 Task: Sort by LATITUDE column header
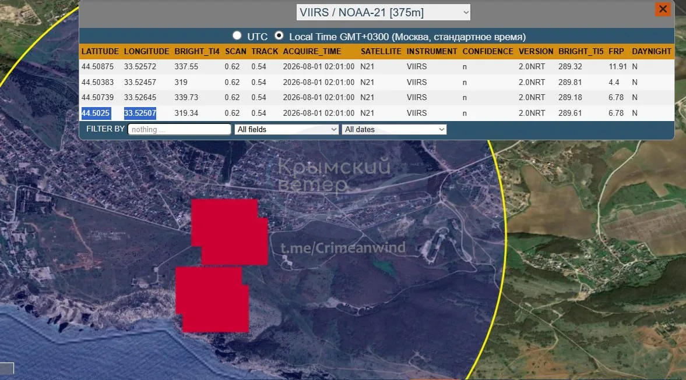(x=100, y=51)
